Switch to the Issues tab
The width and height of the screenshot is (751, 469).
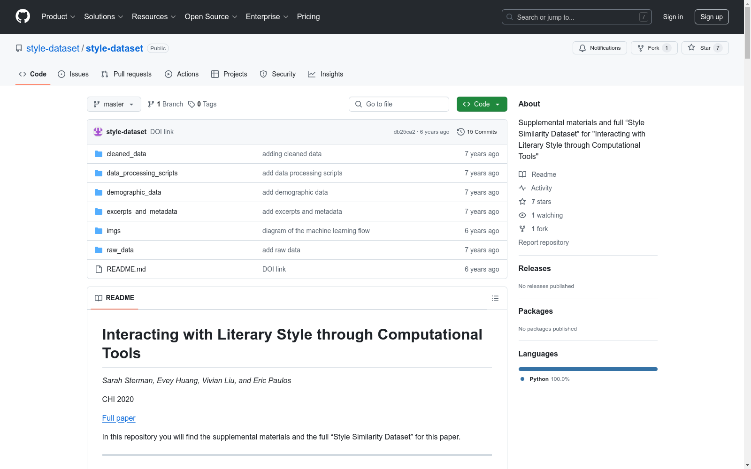[x=73, y=74]
